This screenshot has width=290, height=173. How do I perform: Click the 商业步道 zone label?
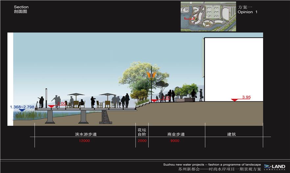176,134
